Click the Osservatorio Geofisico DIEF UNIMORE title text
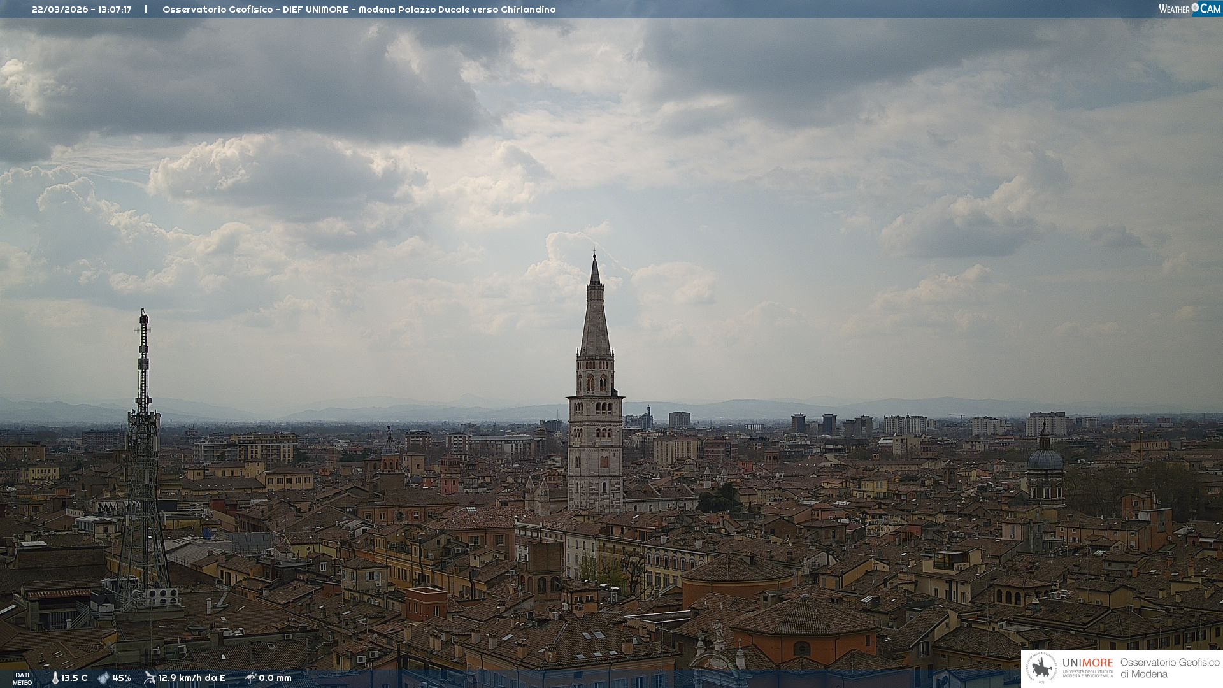The width and height of the screenshot is (1223, 688). 359,10
